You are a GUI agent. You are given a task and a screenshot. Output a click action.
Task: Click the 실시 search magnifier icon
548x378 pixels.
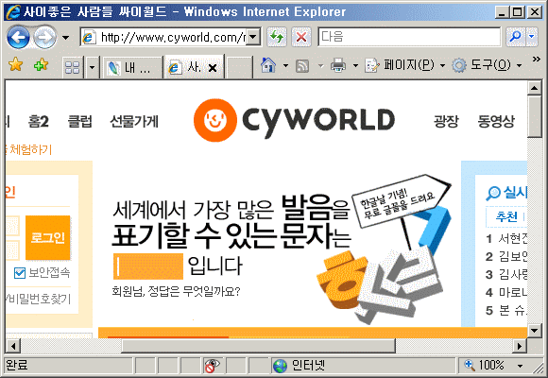[493, 193]
